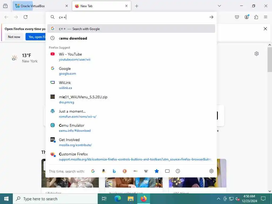Choose 'c++ — Search with Google' suggestion

coord(131,29)
